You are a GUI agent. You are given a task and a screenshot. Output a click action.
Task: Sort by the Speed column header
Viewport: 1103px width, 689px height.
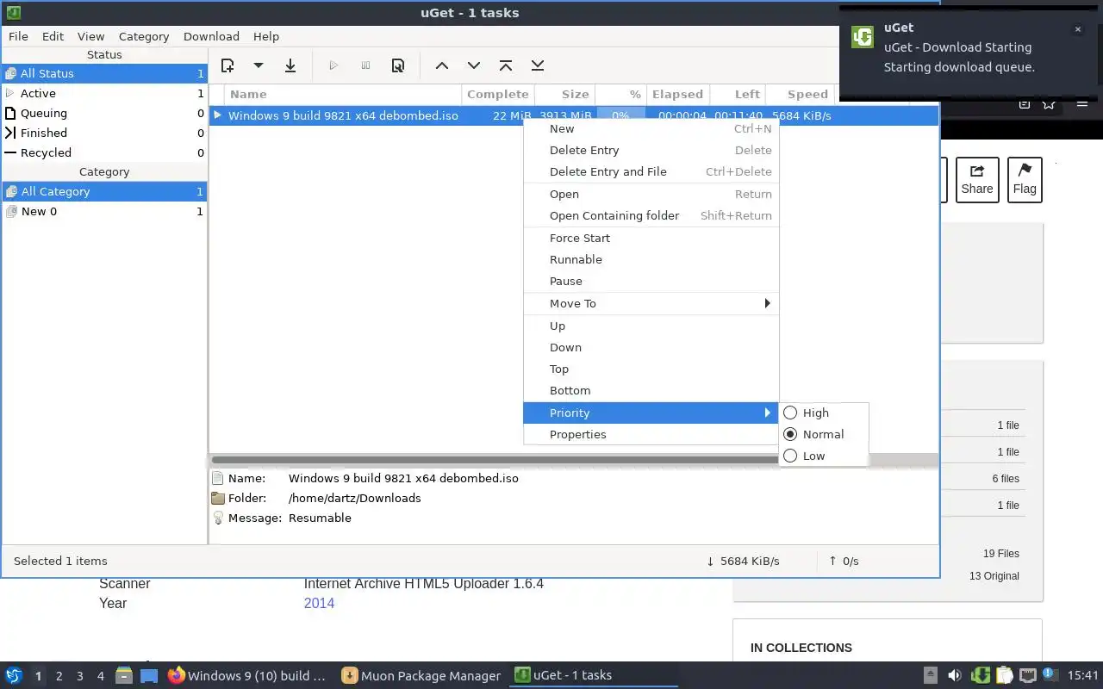(800, 94)
